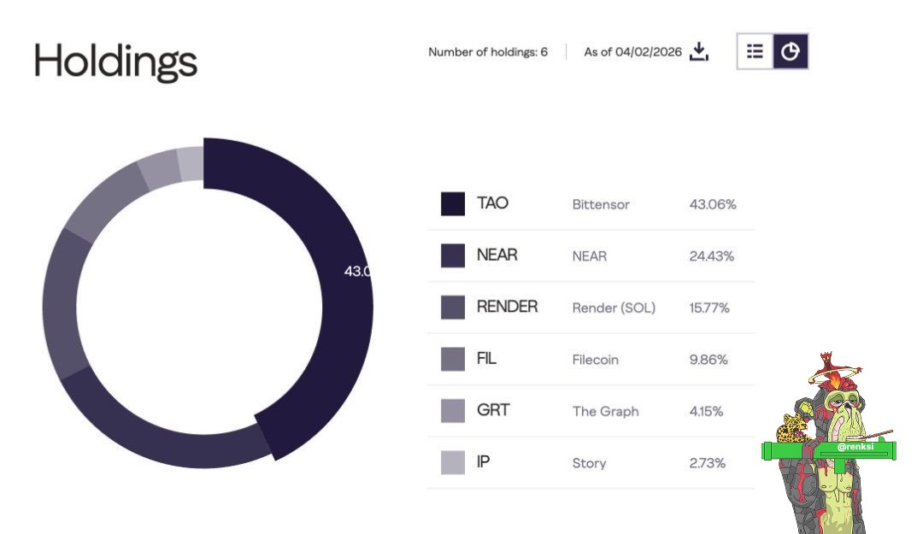Switch to list view of holdings
The height and width of the screenshot is (534, 923).
[755, 51]
